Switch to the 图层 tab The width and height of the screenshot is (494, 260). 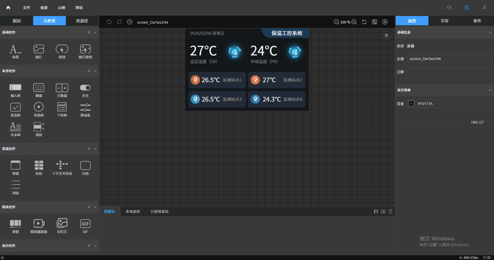click(17, 21)
